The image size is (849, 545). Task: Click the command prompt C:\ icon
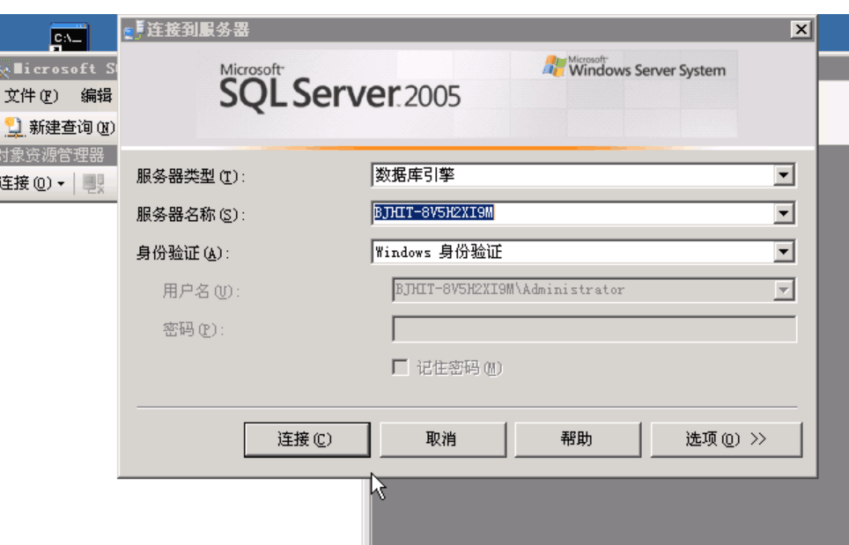click(x=69, y=37)
